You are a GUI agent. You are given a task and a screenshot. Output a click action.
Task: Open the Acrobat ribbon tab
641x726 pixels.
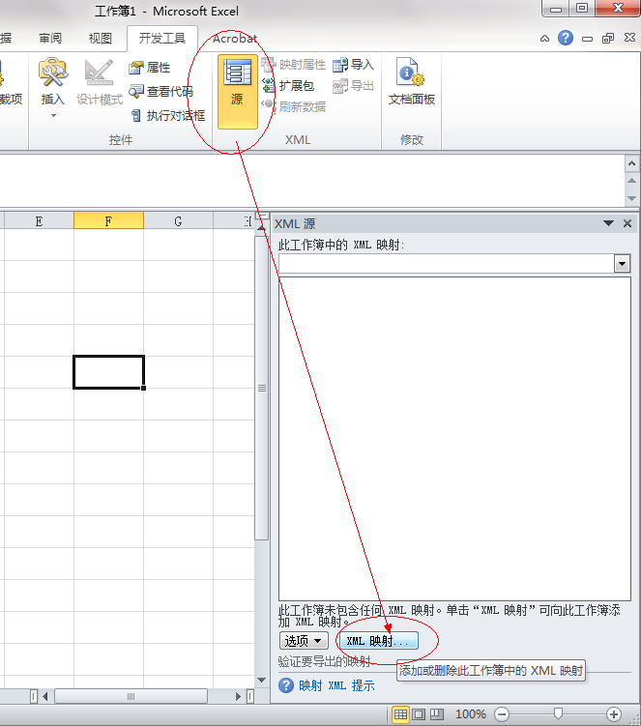(x=234, y=39)
